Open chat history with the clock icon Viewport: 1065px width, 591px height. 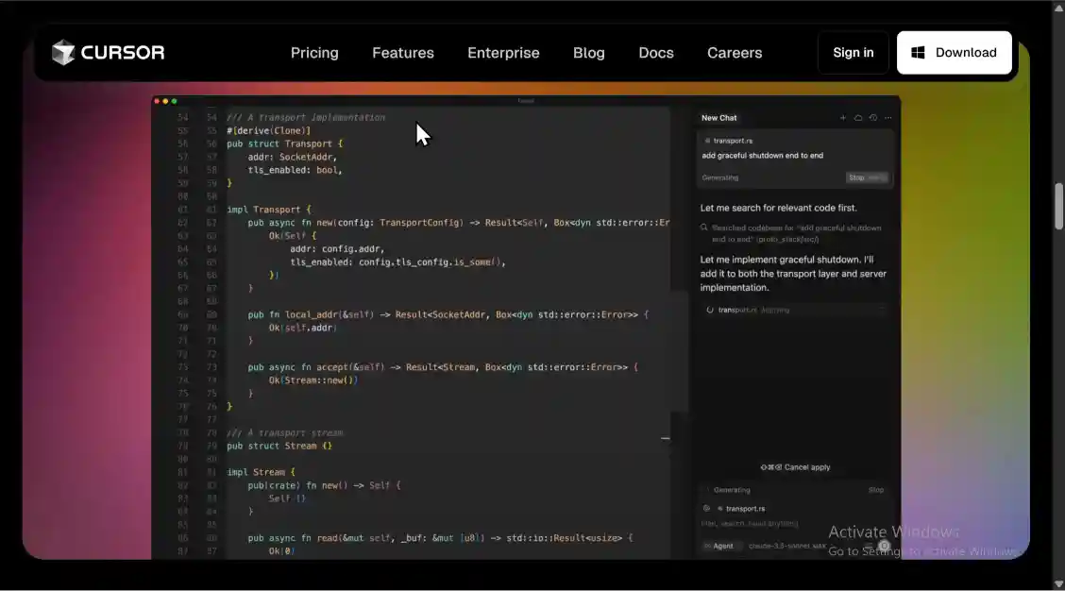click(873, 118)
